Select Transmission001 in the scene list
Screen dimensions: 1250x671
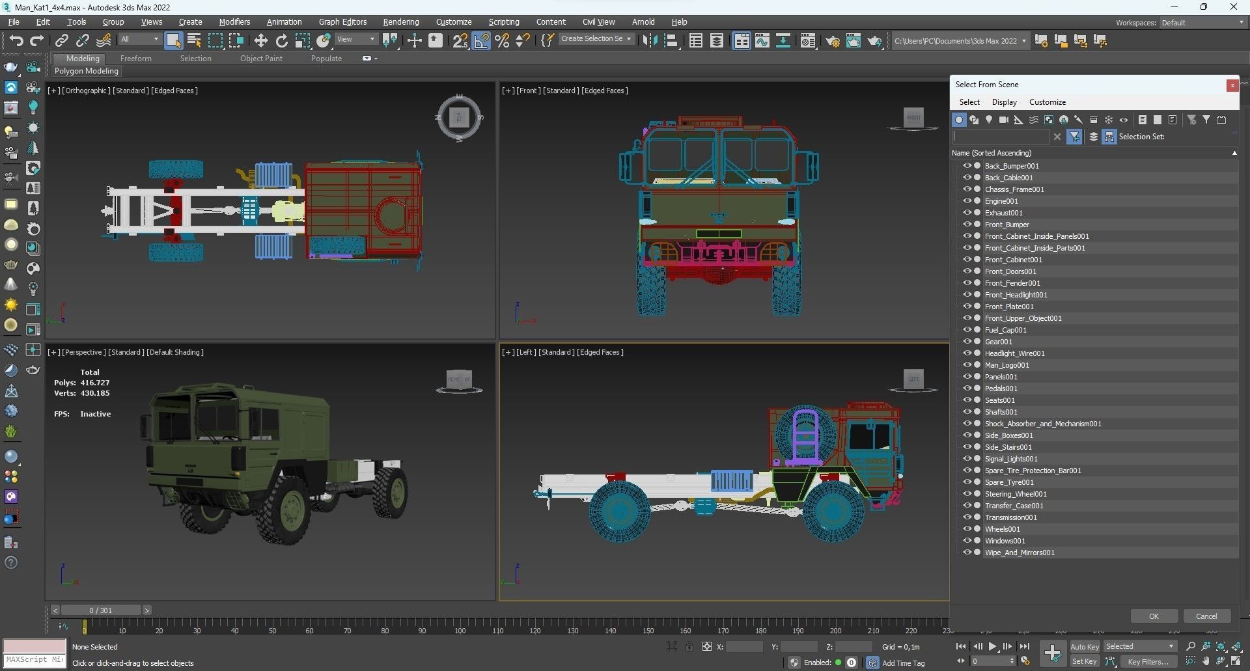pos(1010,517)
